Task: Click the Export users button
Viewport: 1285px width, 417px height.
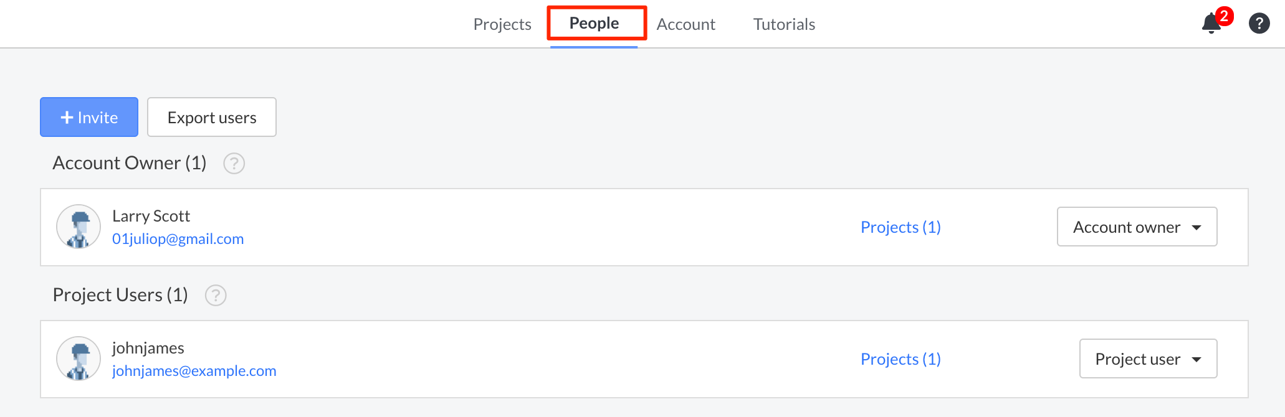Action: (x=212, y=118)
